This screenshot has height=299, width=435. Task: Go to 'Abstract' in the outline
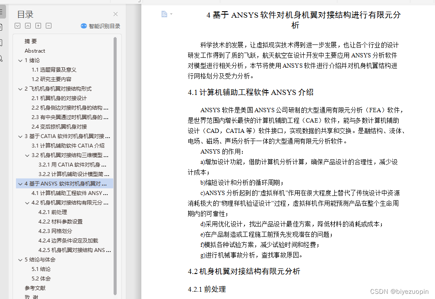tap(35, 51)
